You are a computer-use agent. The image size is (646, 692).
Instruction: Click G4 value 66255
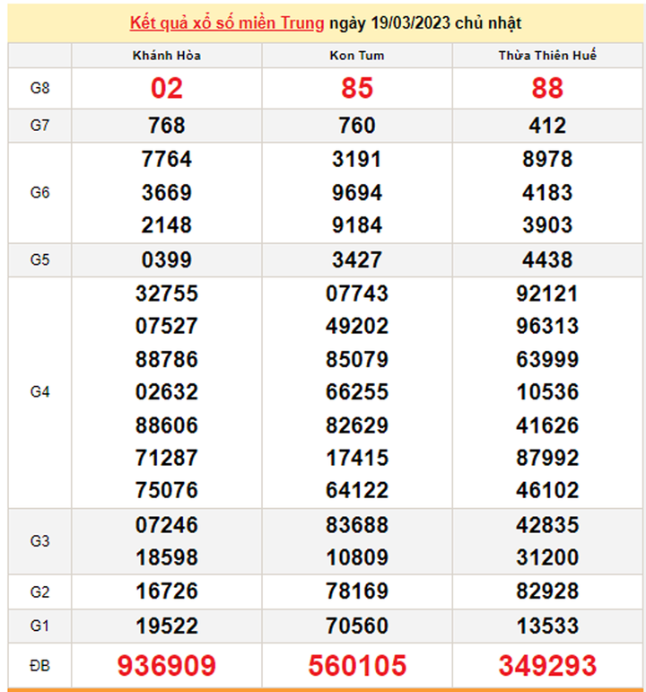click(357, 392)
